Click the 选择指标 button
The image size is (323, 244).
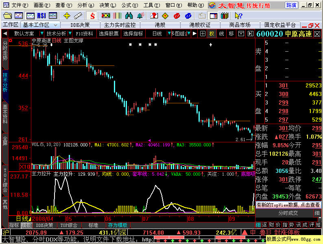[x=133, y=34]
